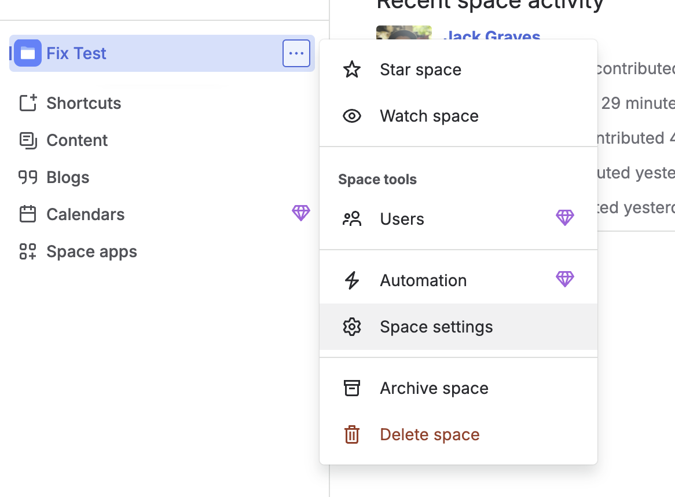Select Delete space from the menu
675x497 pixels.
pos(430,434)
